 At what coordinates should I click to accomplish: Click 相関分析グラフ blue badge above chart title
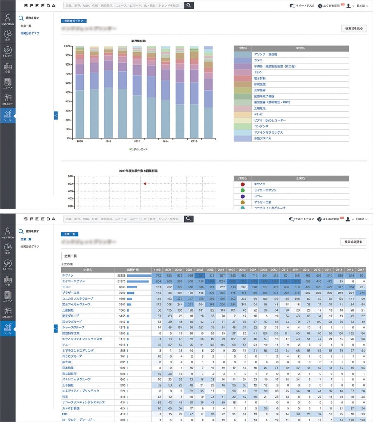[x=73, y=21]
